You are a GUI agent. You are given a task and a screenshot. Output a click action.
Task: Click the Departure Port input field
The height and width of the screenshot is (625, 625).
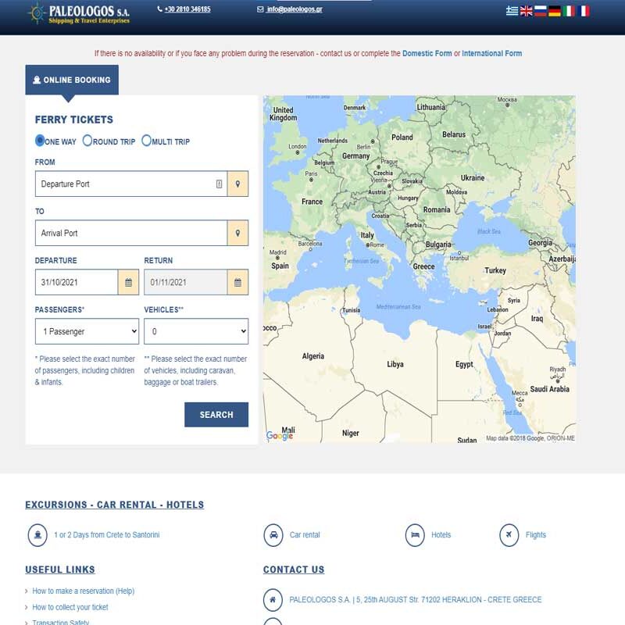click(x=125, y=184)
